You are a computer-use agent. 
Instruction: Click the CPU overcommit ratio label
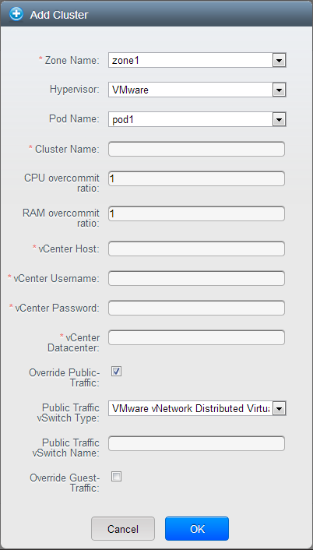click(x=62, y=183)
